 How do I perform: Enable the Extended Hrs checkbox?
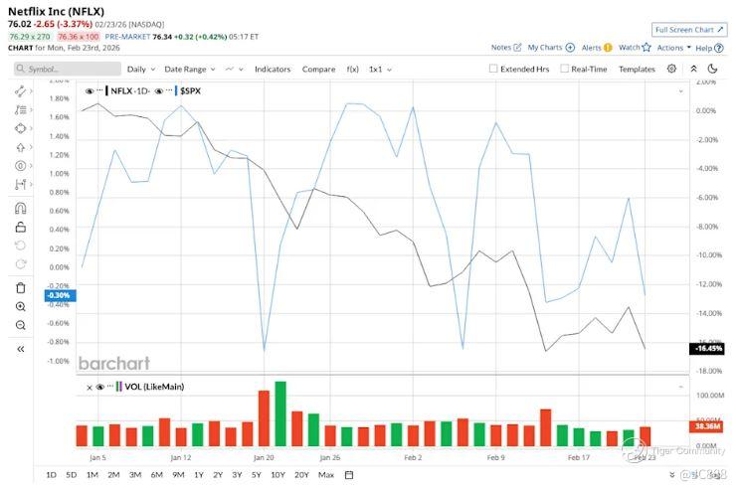coord(493,69)
